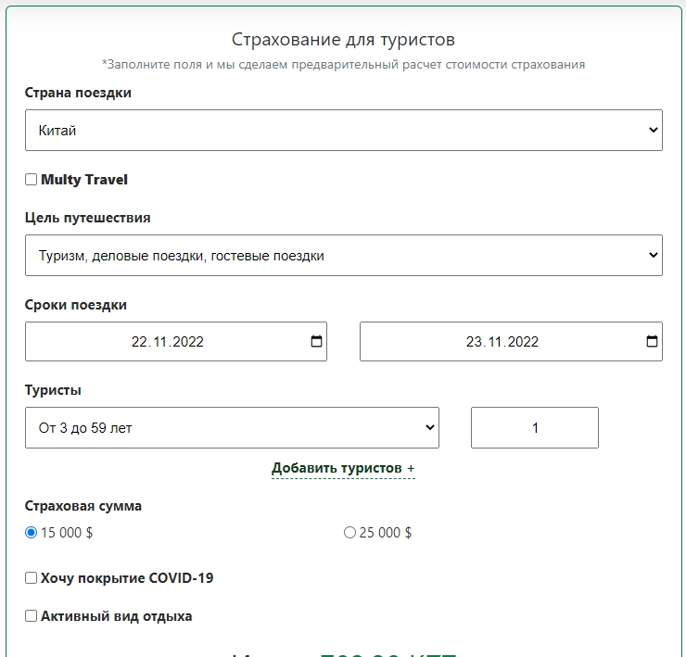Tick the 'Хочу покрытие COVID-19' checkbox
This screenshot has height=657, width=686.
[x=32, y=578]
